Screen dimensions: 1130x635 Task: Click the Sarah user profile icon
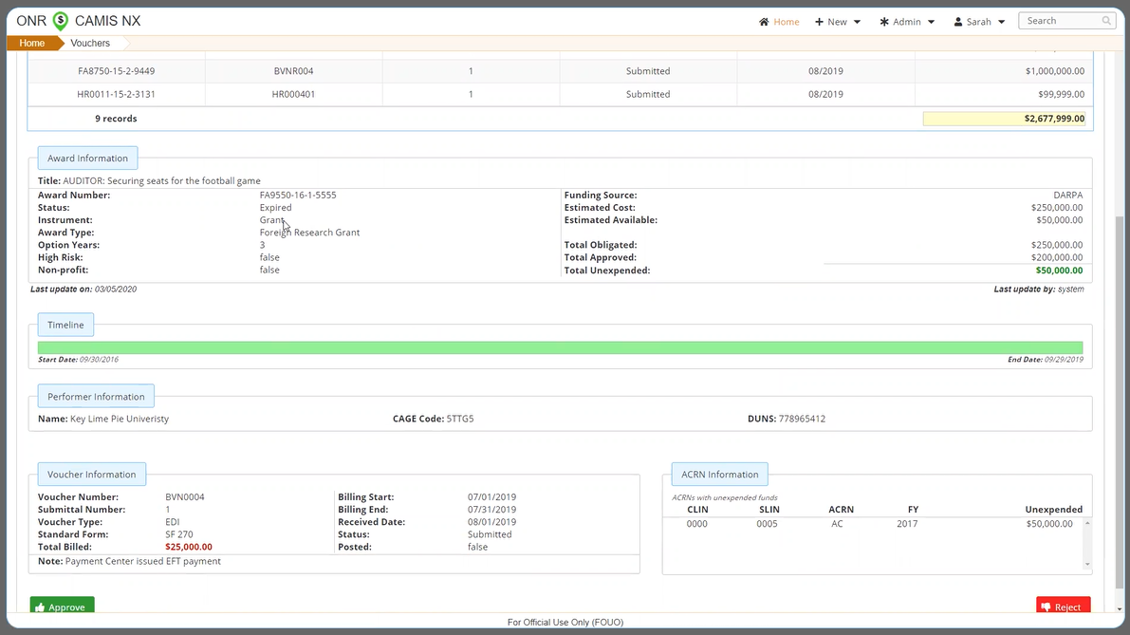tap(957, 22)
